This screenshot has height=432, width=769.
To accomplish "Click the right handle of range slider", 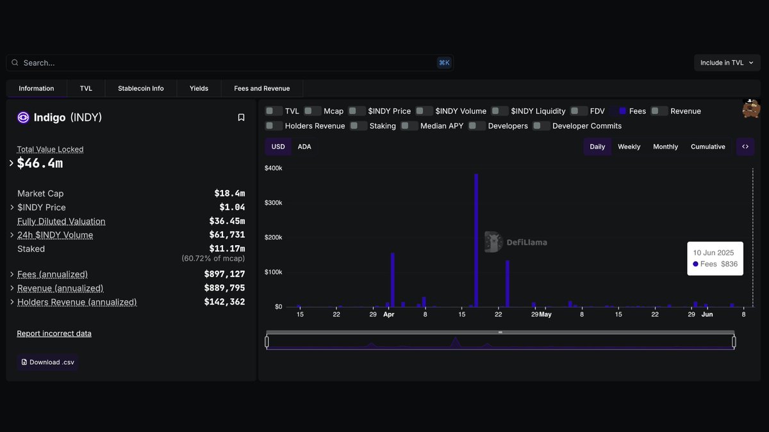I will tap(734, 342).
